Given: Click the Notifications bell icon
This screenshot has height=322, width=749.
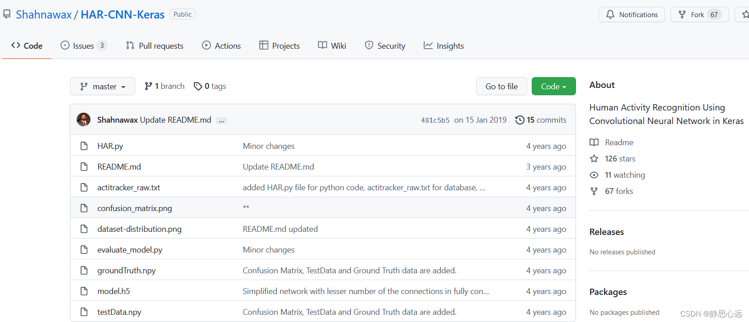Looking at the screenshot, I should pos(610,14).
